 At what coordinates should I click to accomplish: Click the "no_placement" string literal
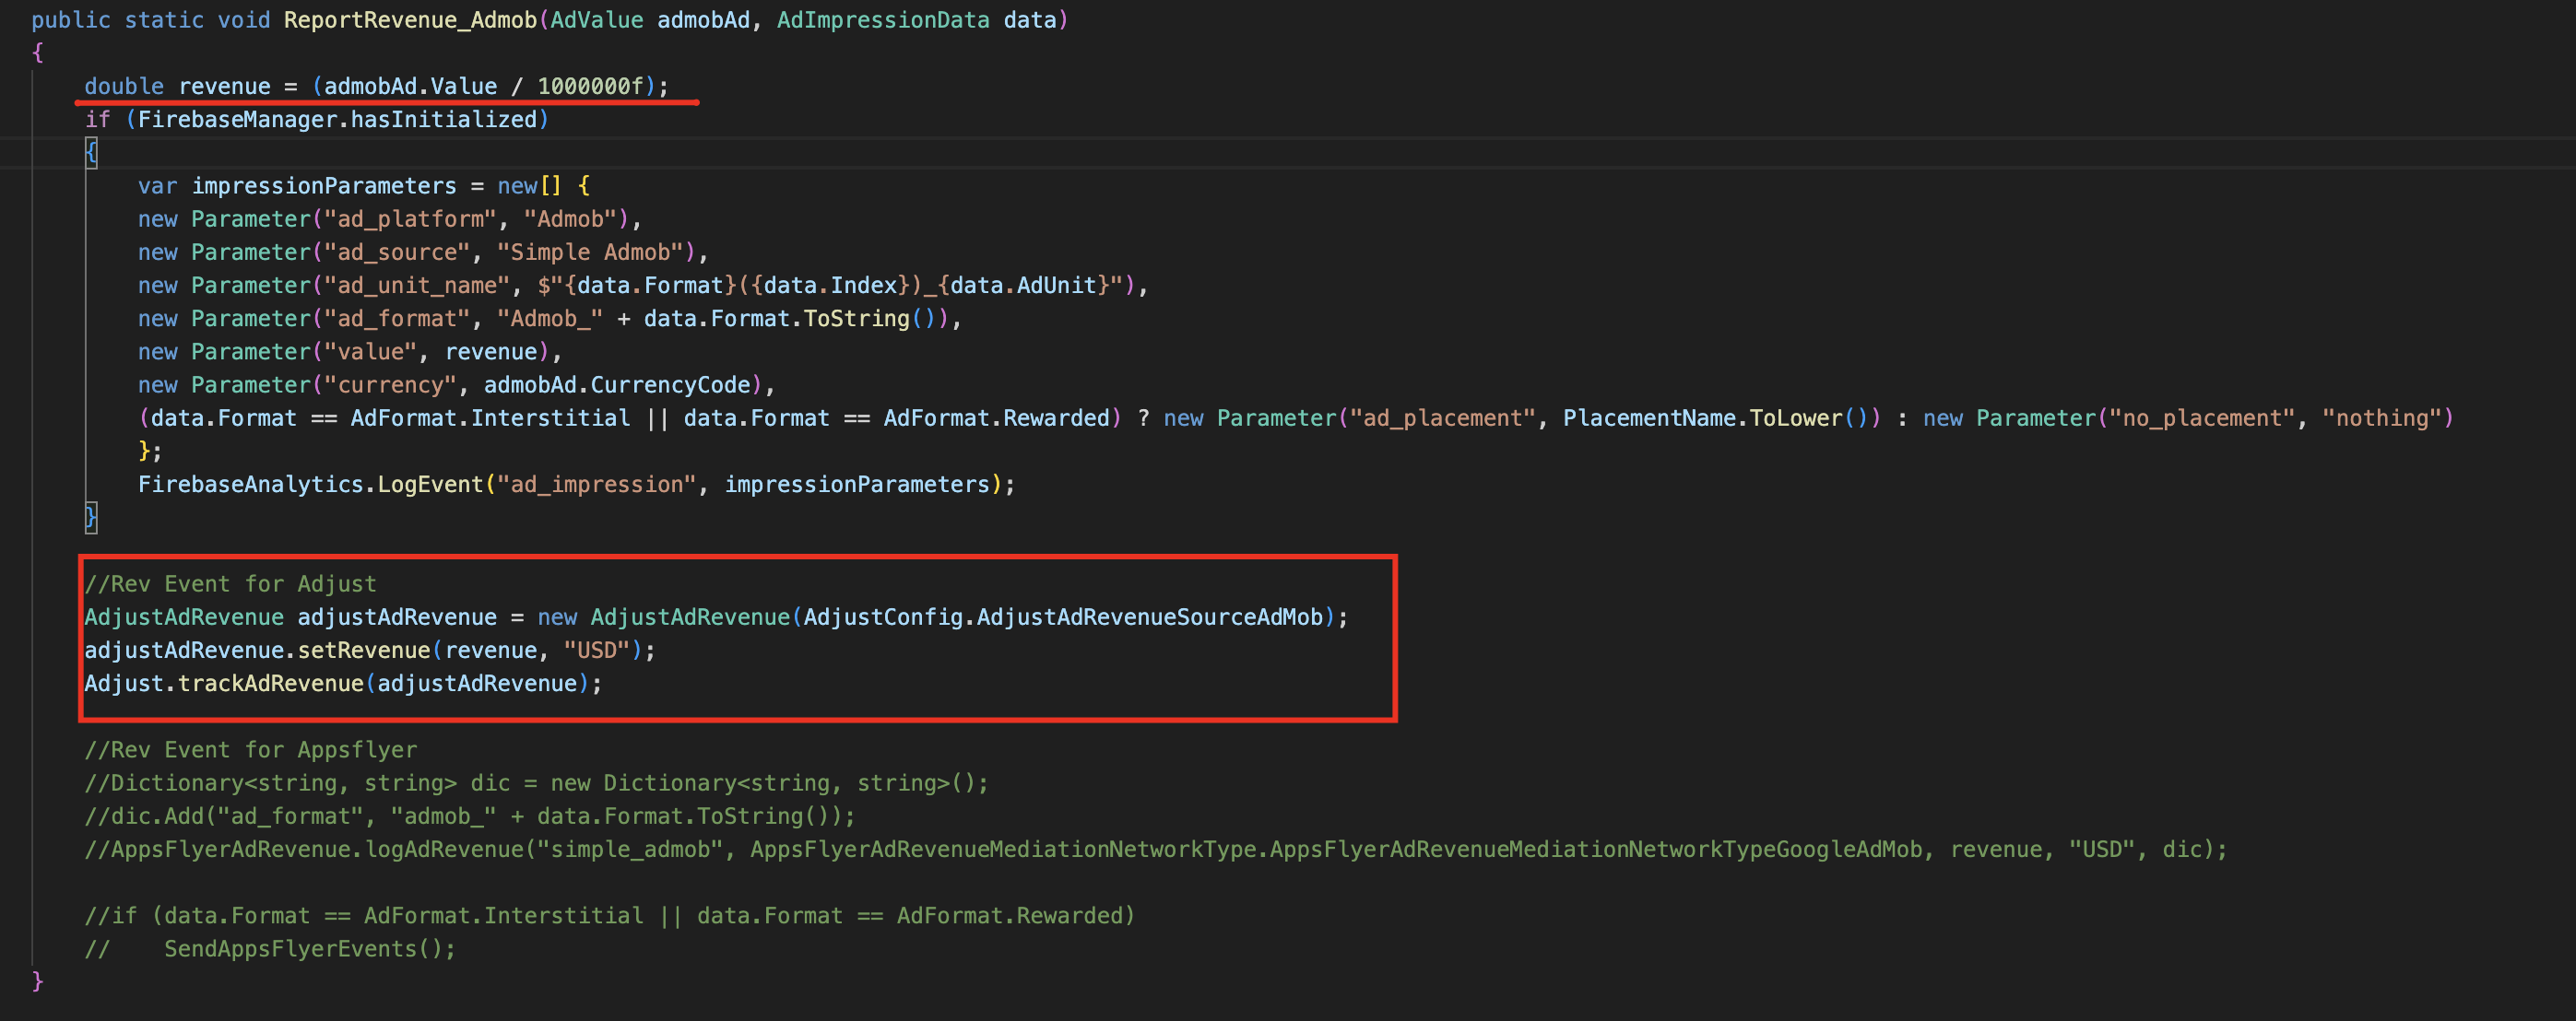pos(2201,417)
